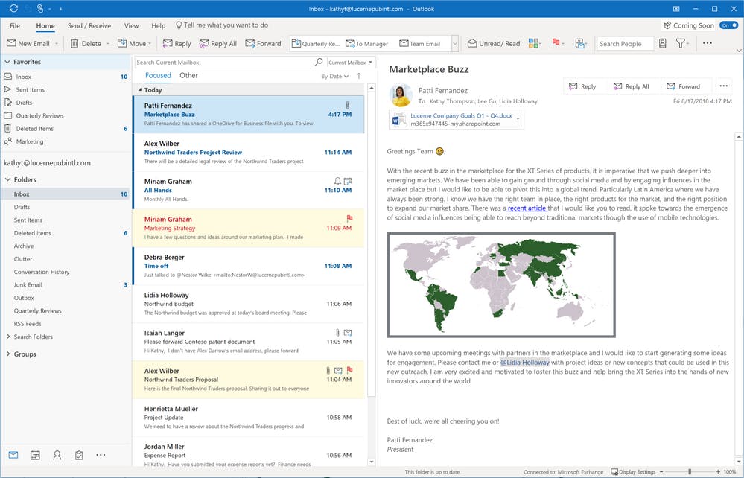Open the recent article link in email
744x478 pixels.
click(527, 208)
